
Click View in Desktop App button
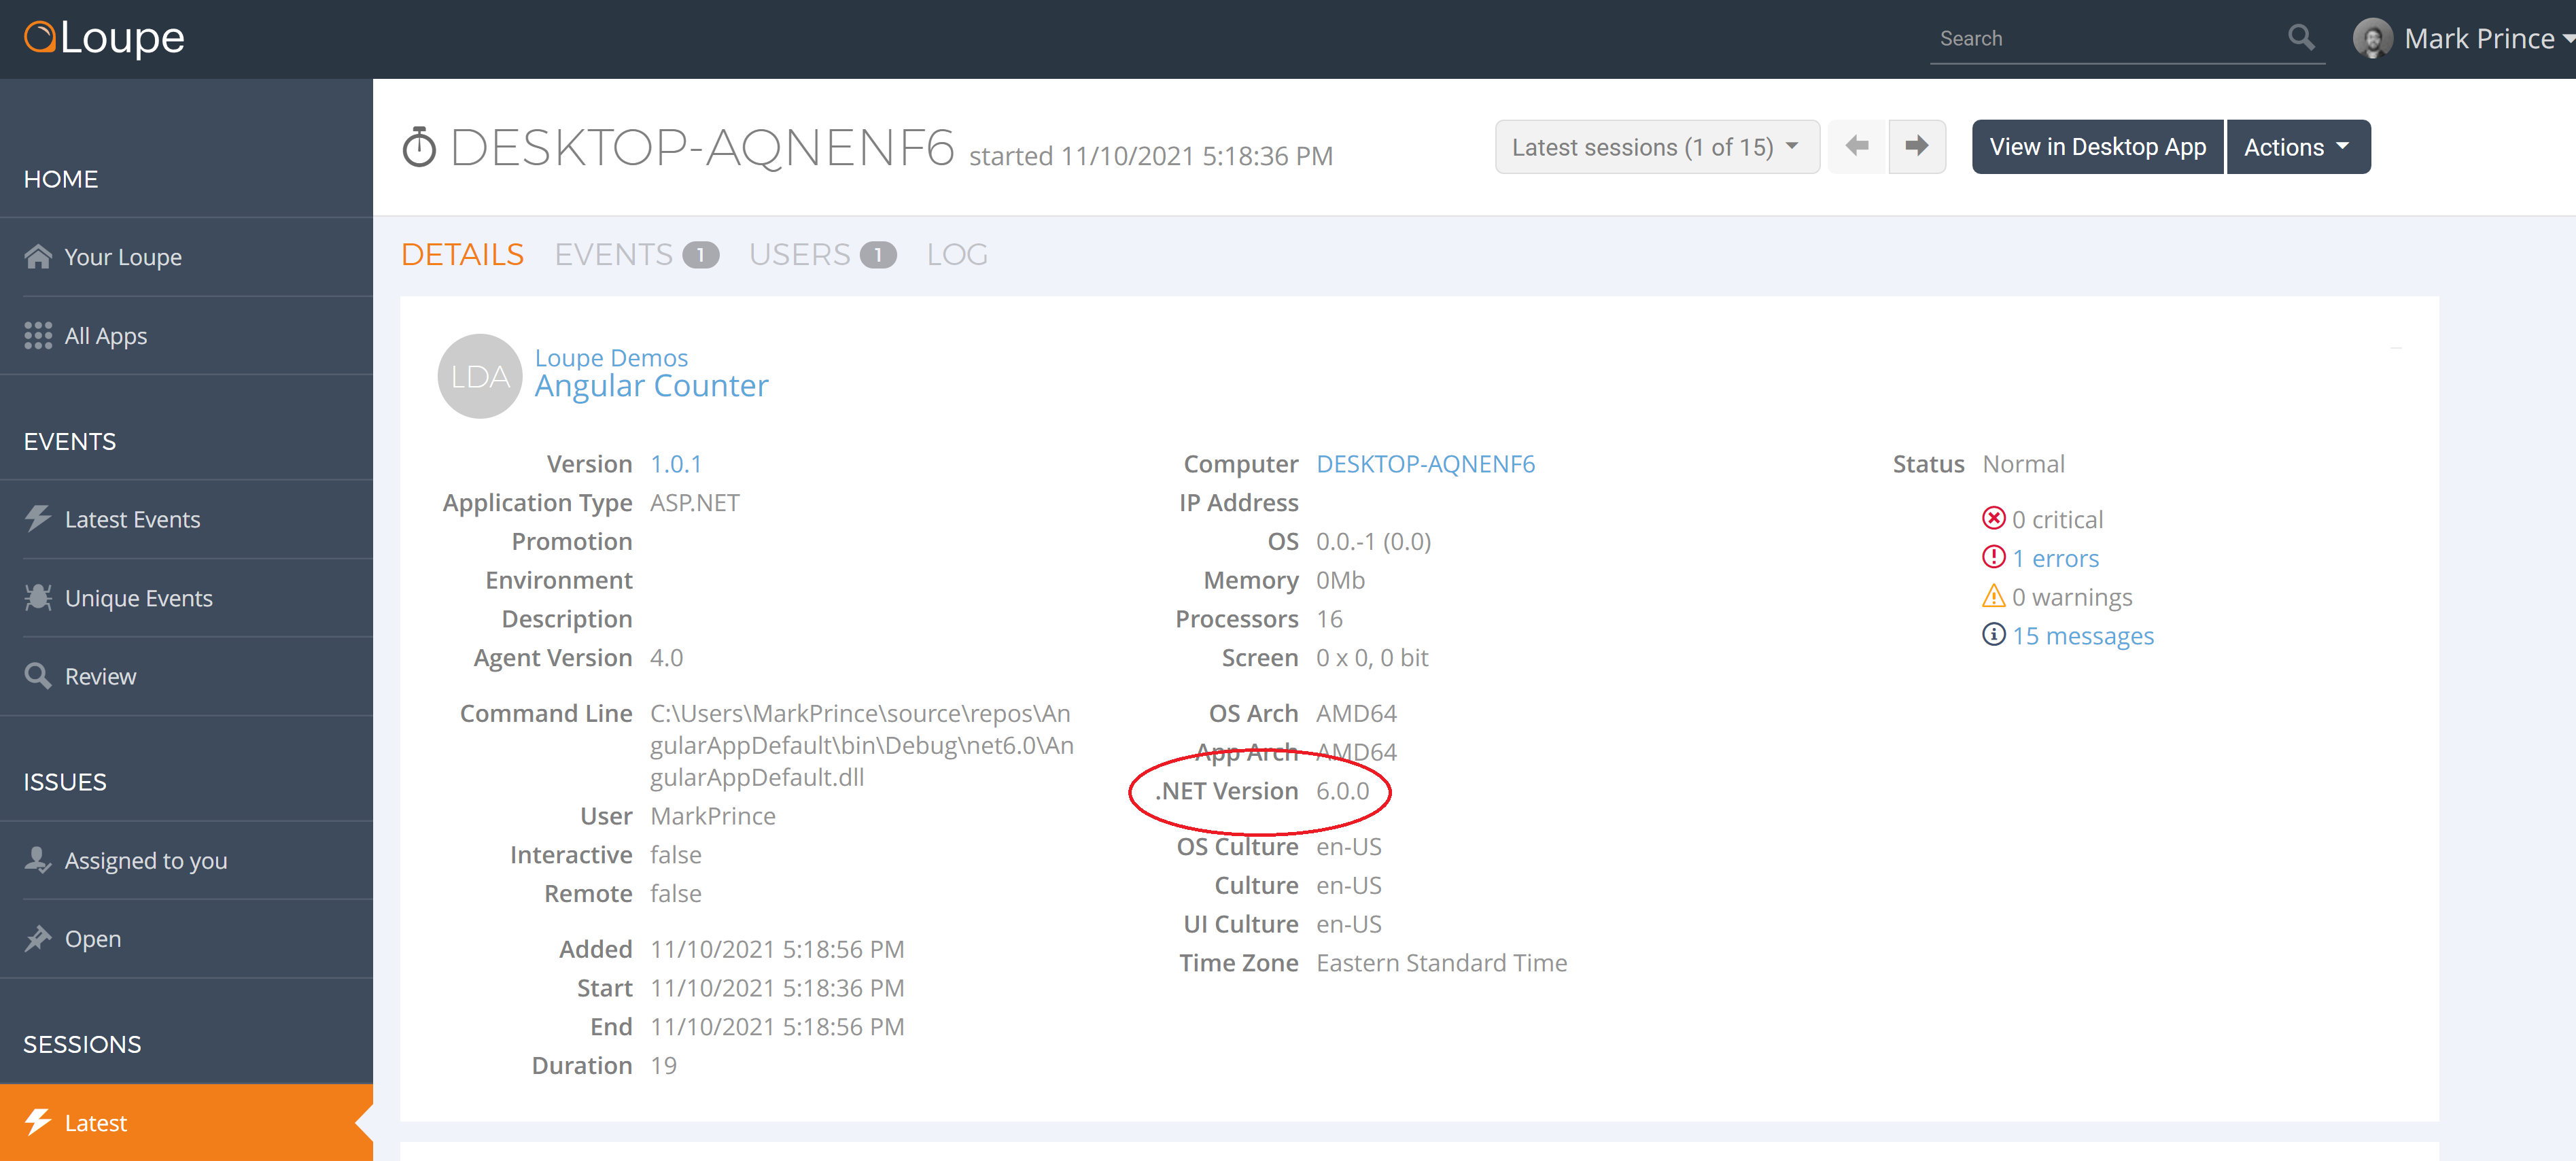2097,147
